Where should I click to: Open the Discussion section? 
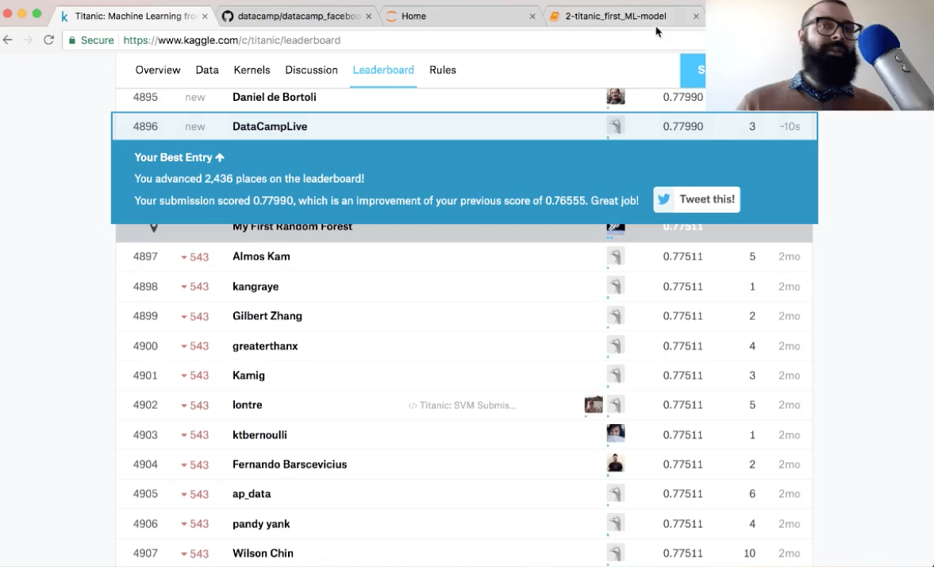point(312,70)
